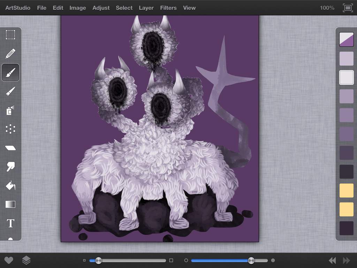The width and height of the screenshot is (357, 268).
Task: Select the Paint Bucket fill tool
Action: [x=10, y=186]
